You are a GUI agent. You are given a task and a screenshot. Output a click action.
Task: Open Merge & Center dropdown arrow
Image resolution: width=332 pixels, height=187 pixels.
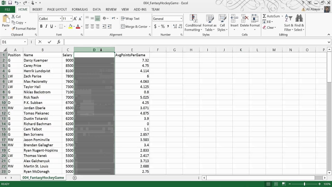click(x=149, y=26)
